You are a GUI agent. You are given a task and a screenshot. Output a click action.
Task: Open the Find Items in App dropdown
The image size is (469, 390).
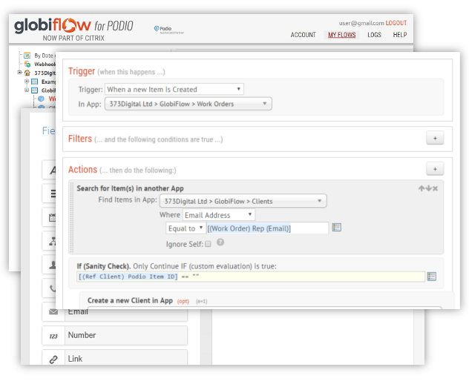pyautogui.click(x=243, y=201)
